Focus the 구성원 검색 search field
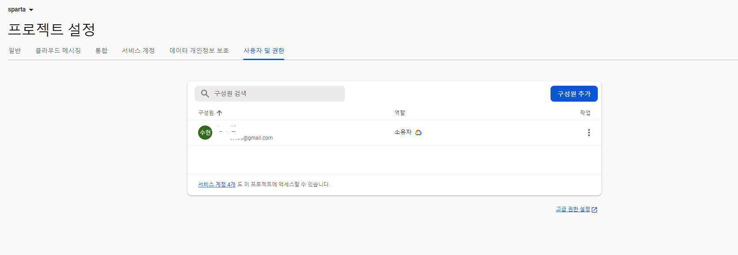Image resolution: width=738 pixels, height=255 pixels. 274,94
